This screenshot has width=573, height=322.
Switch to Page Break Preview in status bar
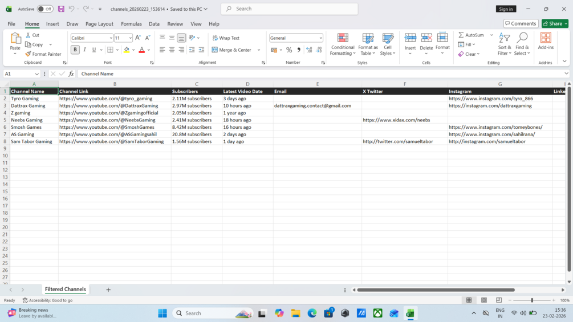click(x=499, y=300)
